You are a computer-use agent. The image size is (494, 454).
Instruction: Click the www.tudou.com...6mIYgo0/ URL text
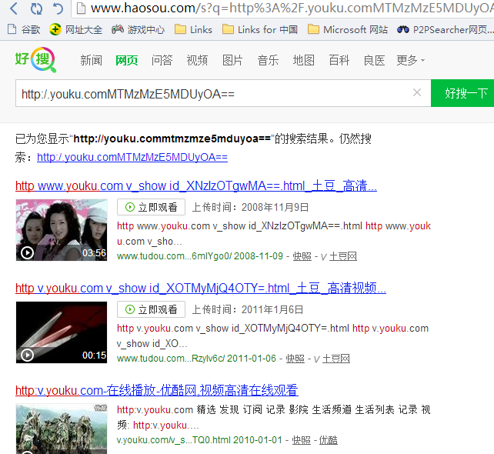coord(174,256)
